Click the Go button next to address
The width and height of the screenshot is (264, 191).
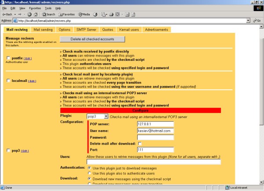click(257, 21)
